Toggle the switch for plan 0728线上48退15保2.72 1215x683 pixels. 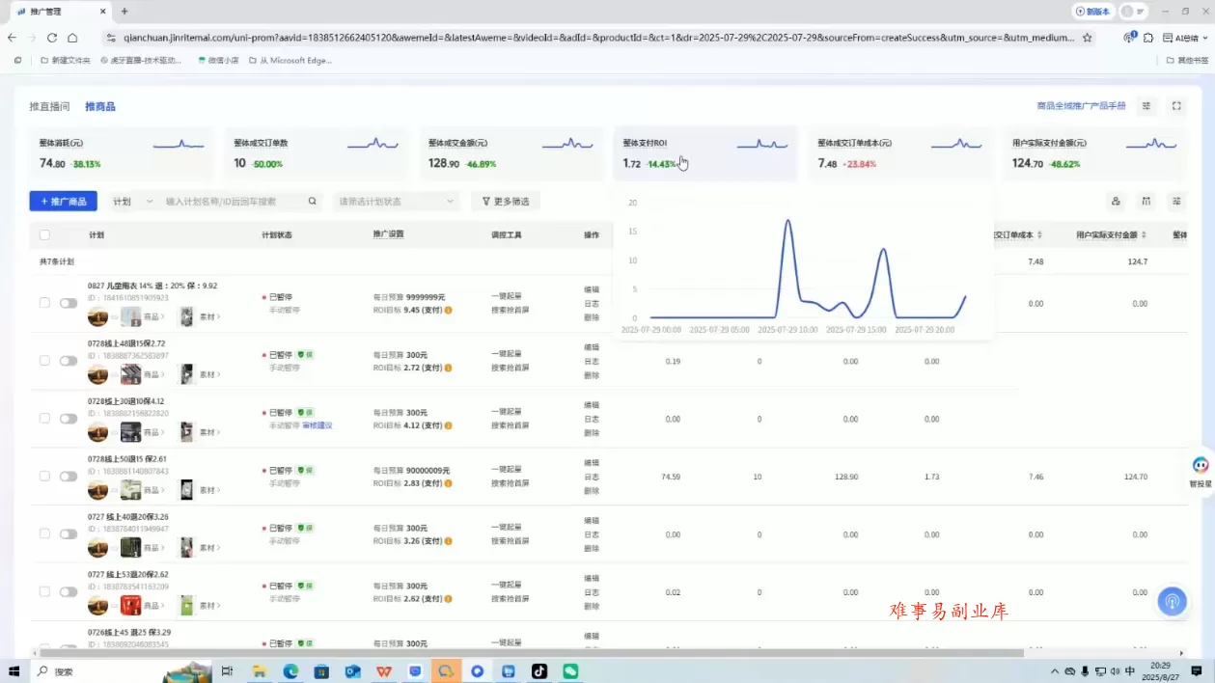point(68,361)
